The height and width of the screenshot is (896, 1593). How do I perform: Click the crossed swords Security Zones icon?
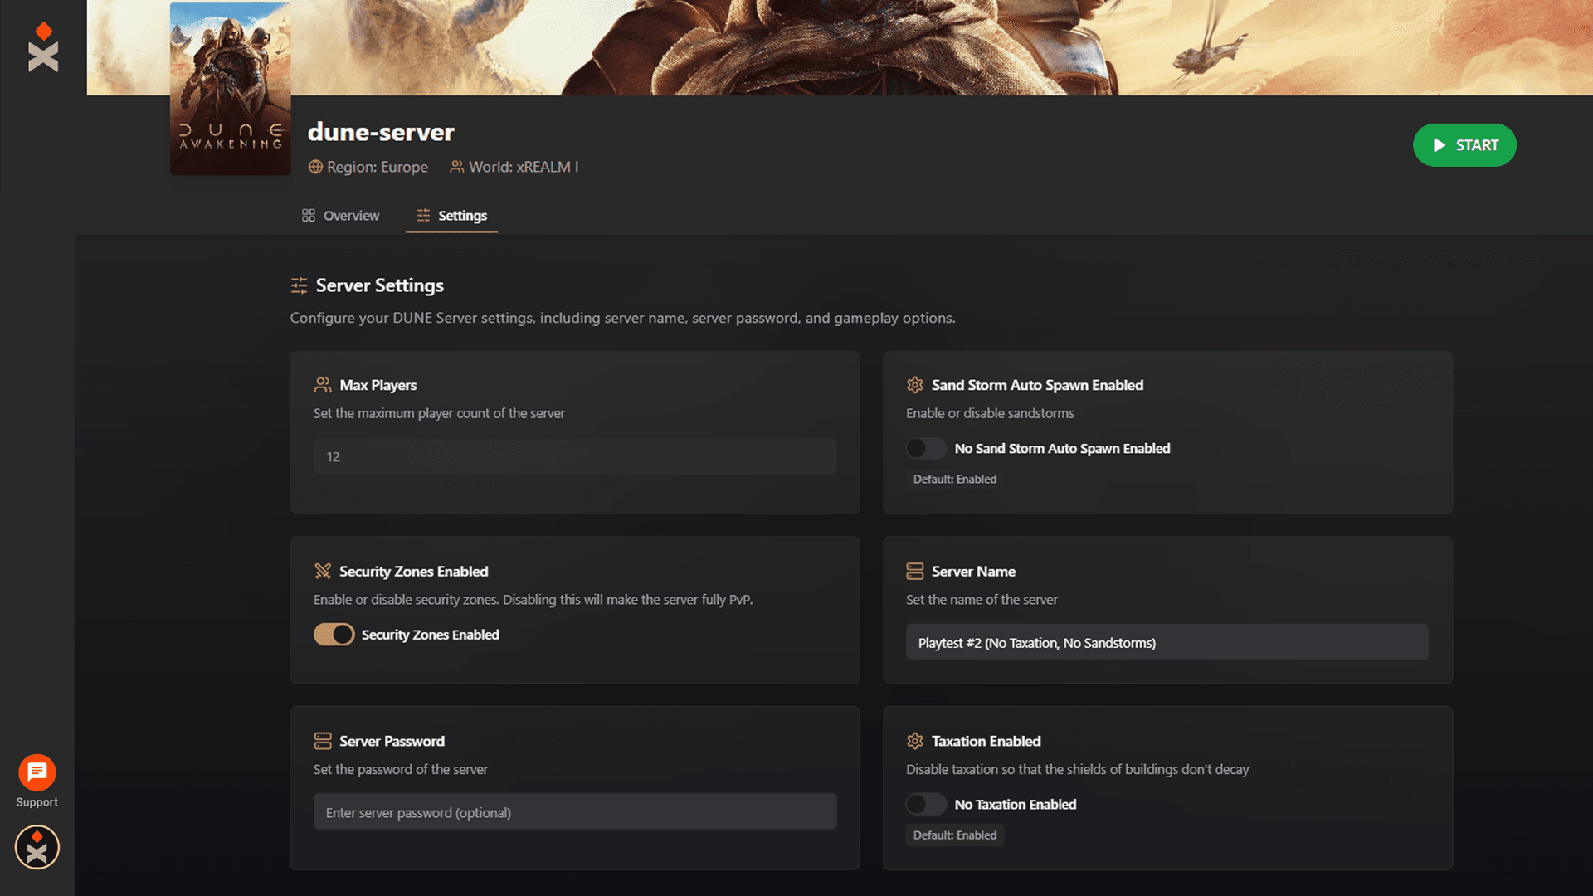click(x=322, y=571)
